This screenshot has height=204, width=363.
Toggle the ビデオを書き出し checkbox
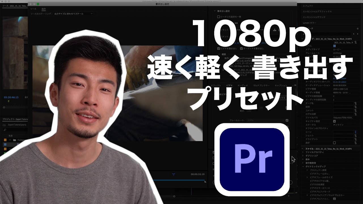(x=218, y=48)
